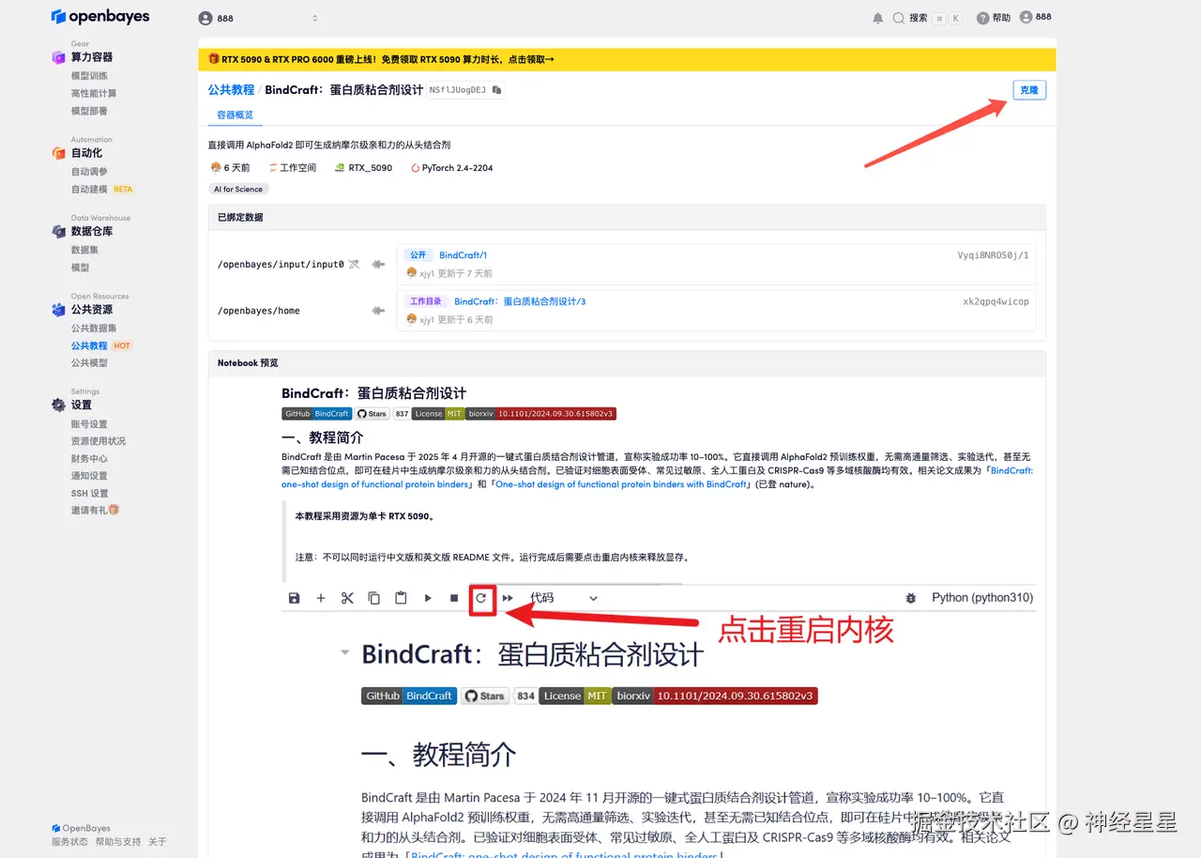
Task: Open 通知设置 in sidebar
Action: (x=89, y=476)
